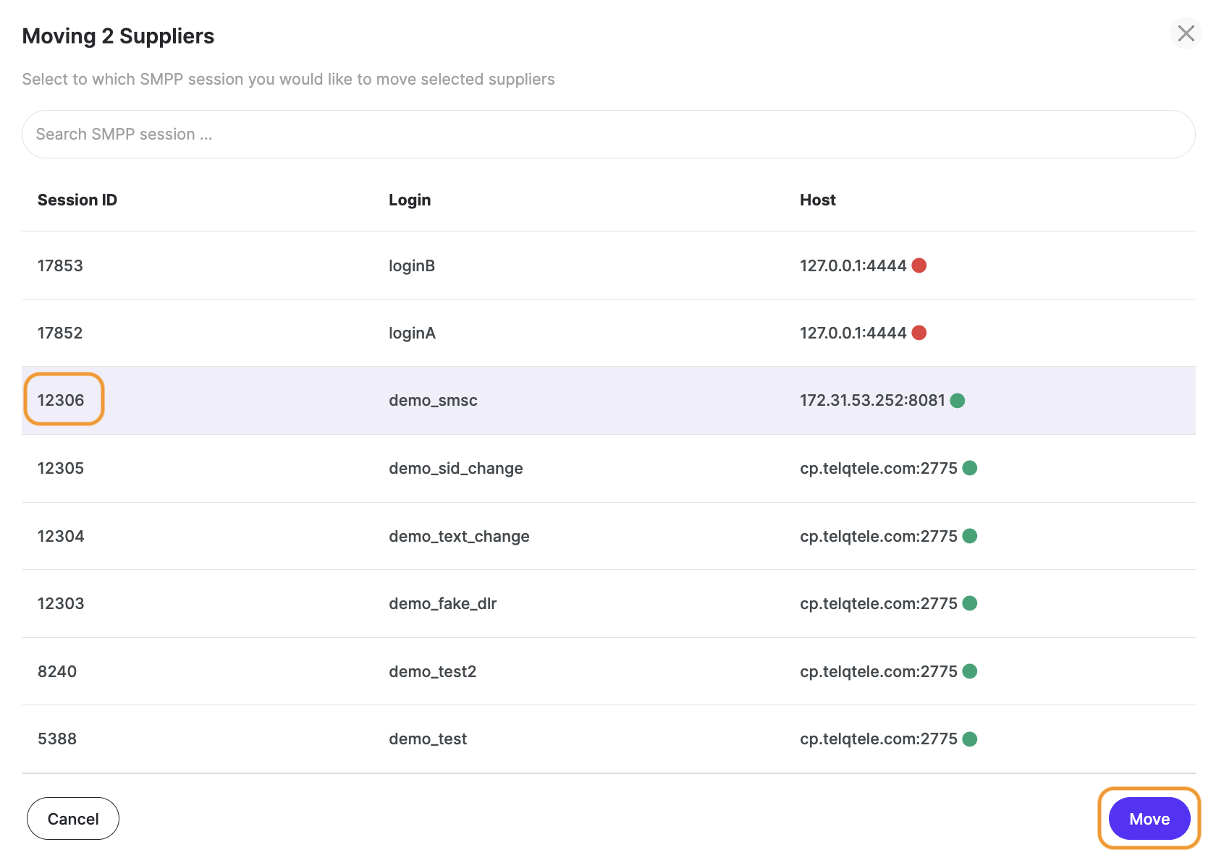Select session ID 5388
Image resolution: width=1216 pixels, height=855 pixels.
coord(57,739)
